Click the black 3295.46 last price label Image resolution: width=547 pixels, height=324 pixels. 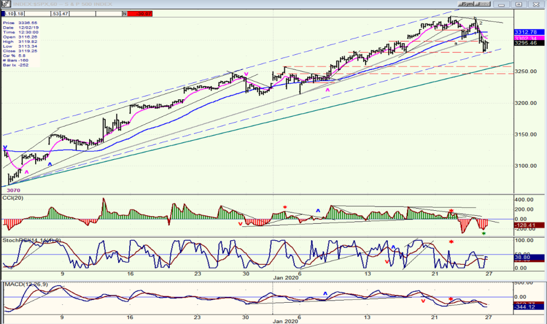529,43
